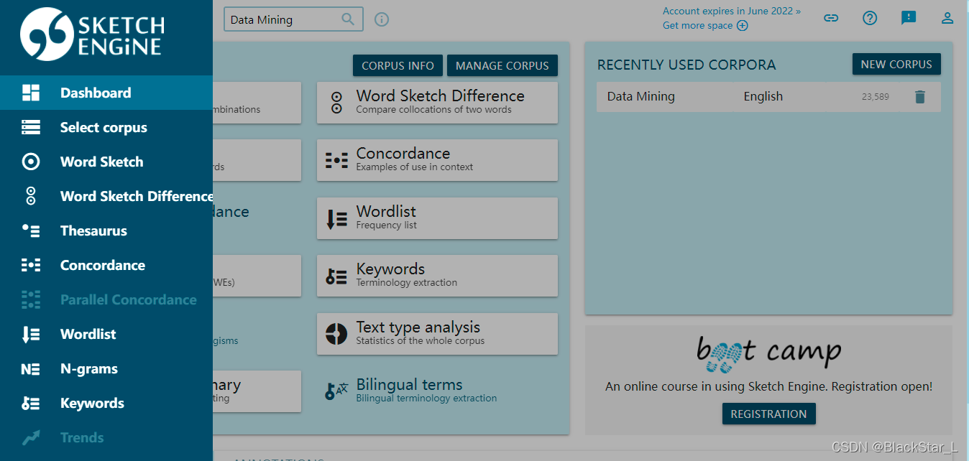969x461 pixels.
Task: Open the user account icon
Action: tap(947, 18)
